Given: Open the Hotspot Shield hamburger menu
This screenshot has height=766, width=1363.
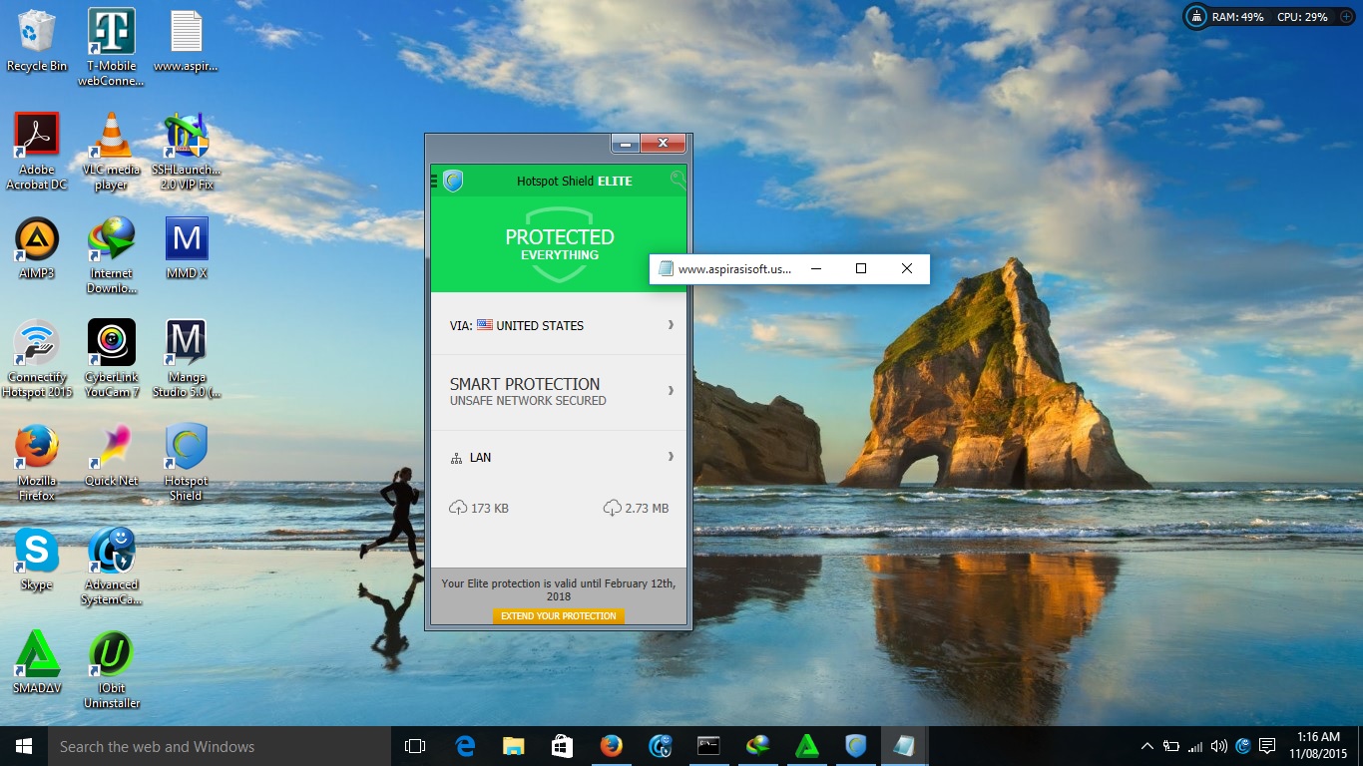Looking at the screenshot, I should pyautogui.click(x=434, y=181).
